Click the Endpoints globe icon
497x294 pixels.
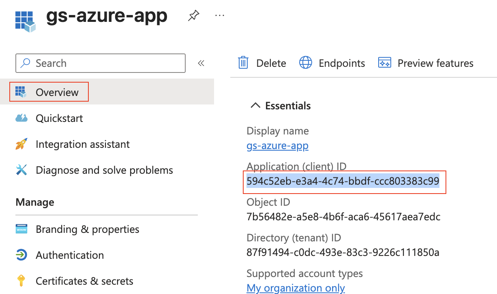[x=305, y=62]
